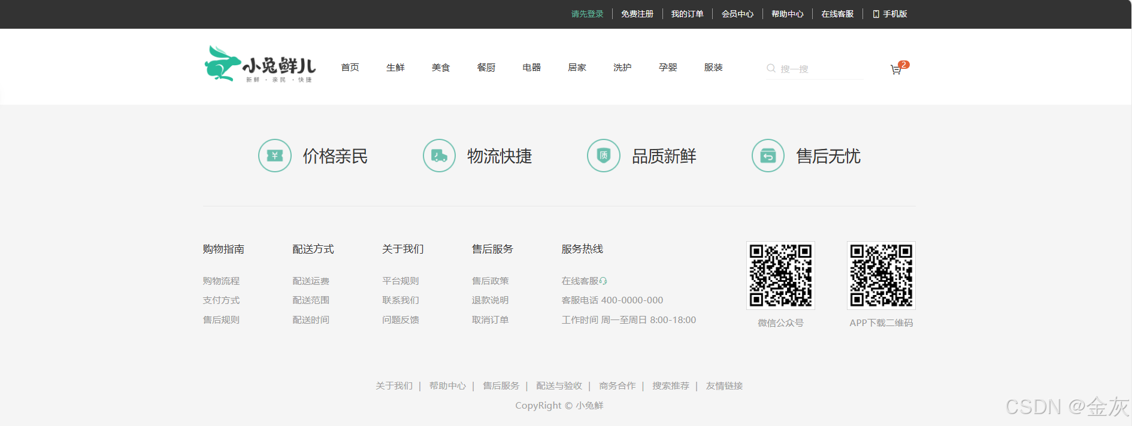Click the 免费注册 link
The width and height of the screenshot is (1132, 426).
pyautogui.click(x=637, y=14)
